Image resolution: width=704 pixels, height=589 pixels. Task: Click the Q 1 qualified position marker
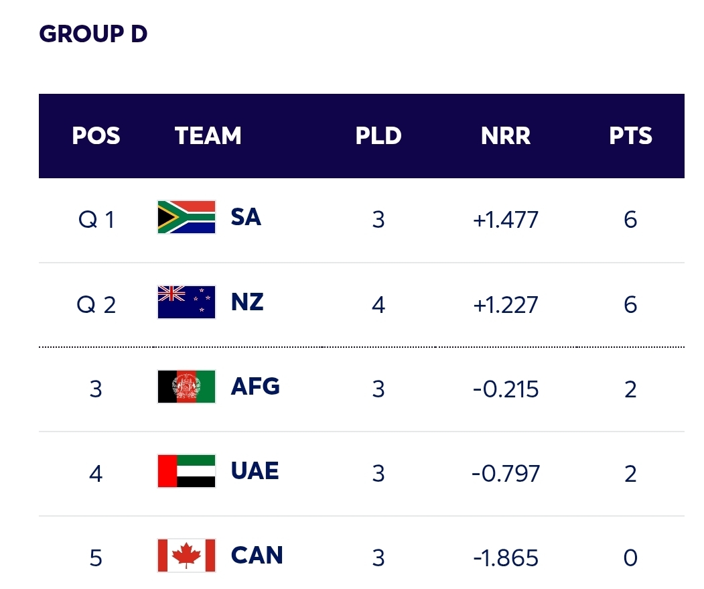96,220
